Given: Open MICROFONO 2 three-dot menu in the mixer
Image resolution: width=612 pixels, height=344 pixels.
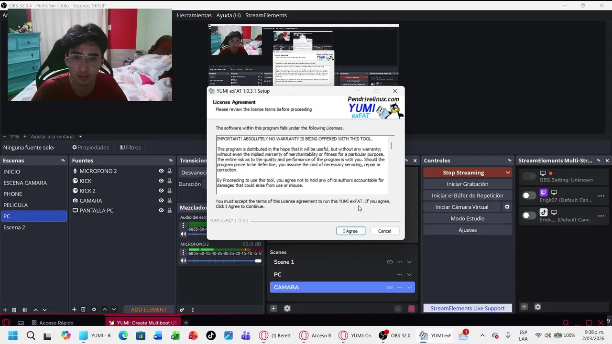Looking at the screenshot, I should pos(183,252).
